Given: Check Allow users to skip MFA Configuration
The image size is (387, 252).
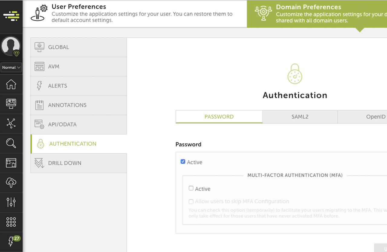Looking at the screenshot, I should click(x=191, y=201).
